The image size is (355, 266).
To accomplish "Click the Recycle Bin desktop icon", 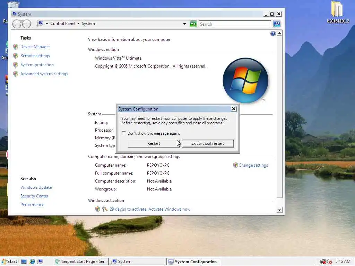I will 13,4.
